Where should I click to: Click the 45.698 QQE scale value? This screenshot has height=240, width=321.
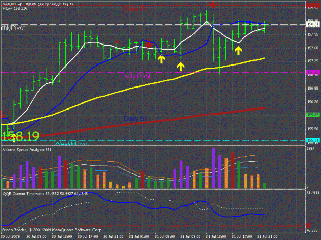(312, 230)
